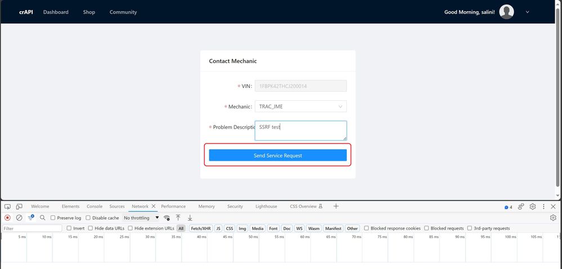Click the disabled VIN field
562x269 pixels.
[301, 86]
